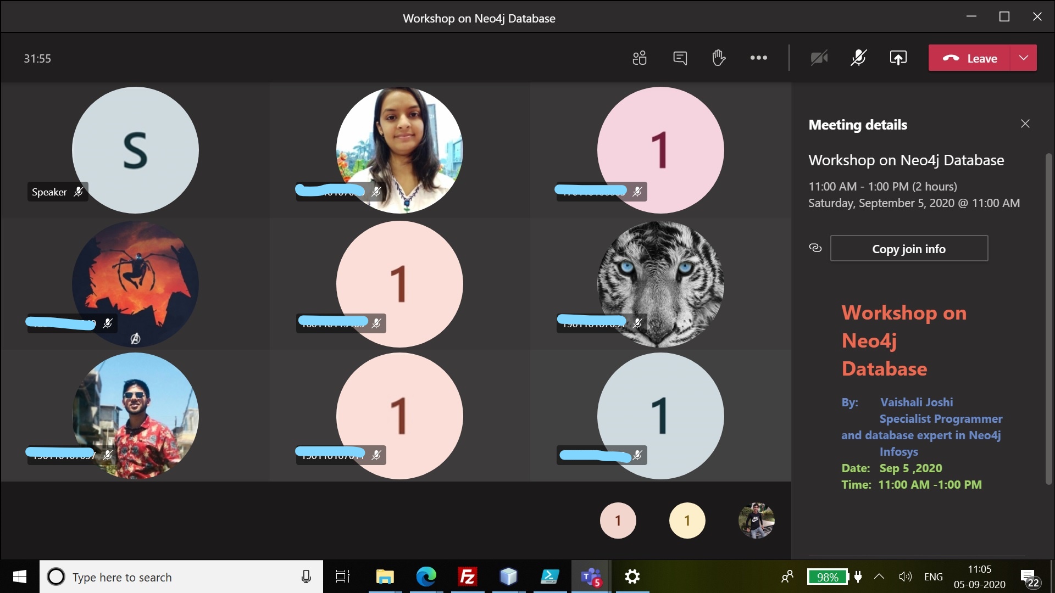Open the meeting chat conversation
The height and width of the screenshot is (593, 1055).
pos(680,58)
